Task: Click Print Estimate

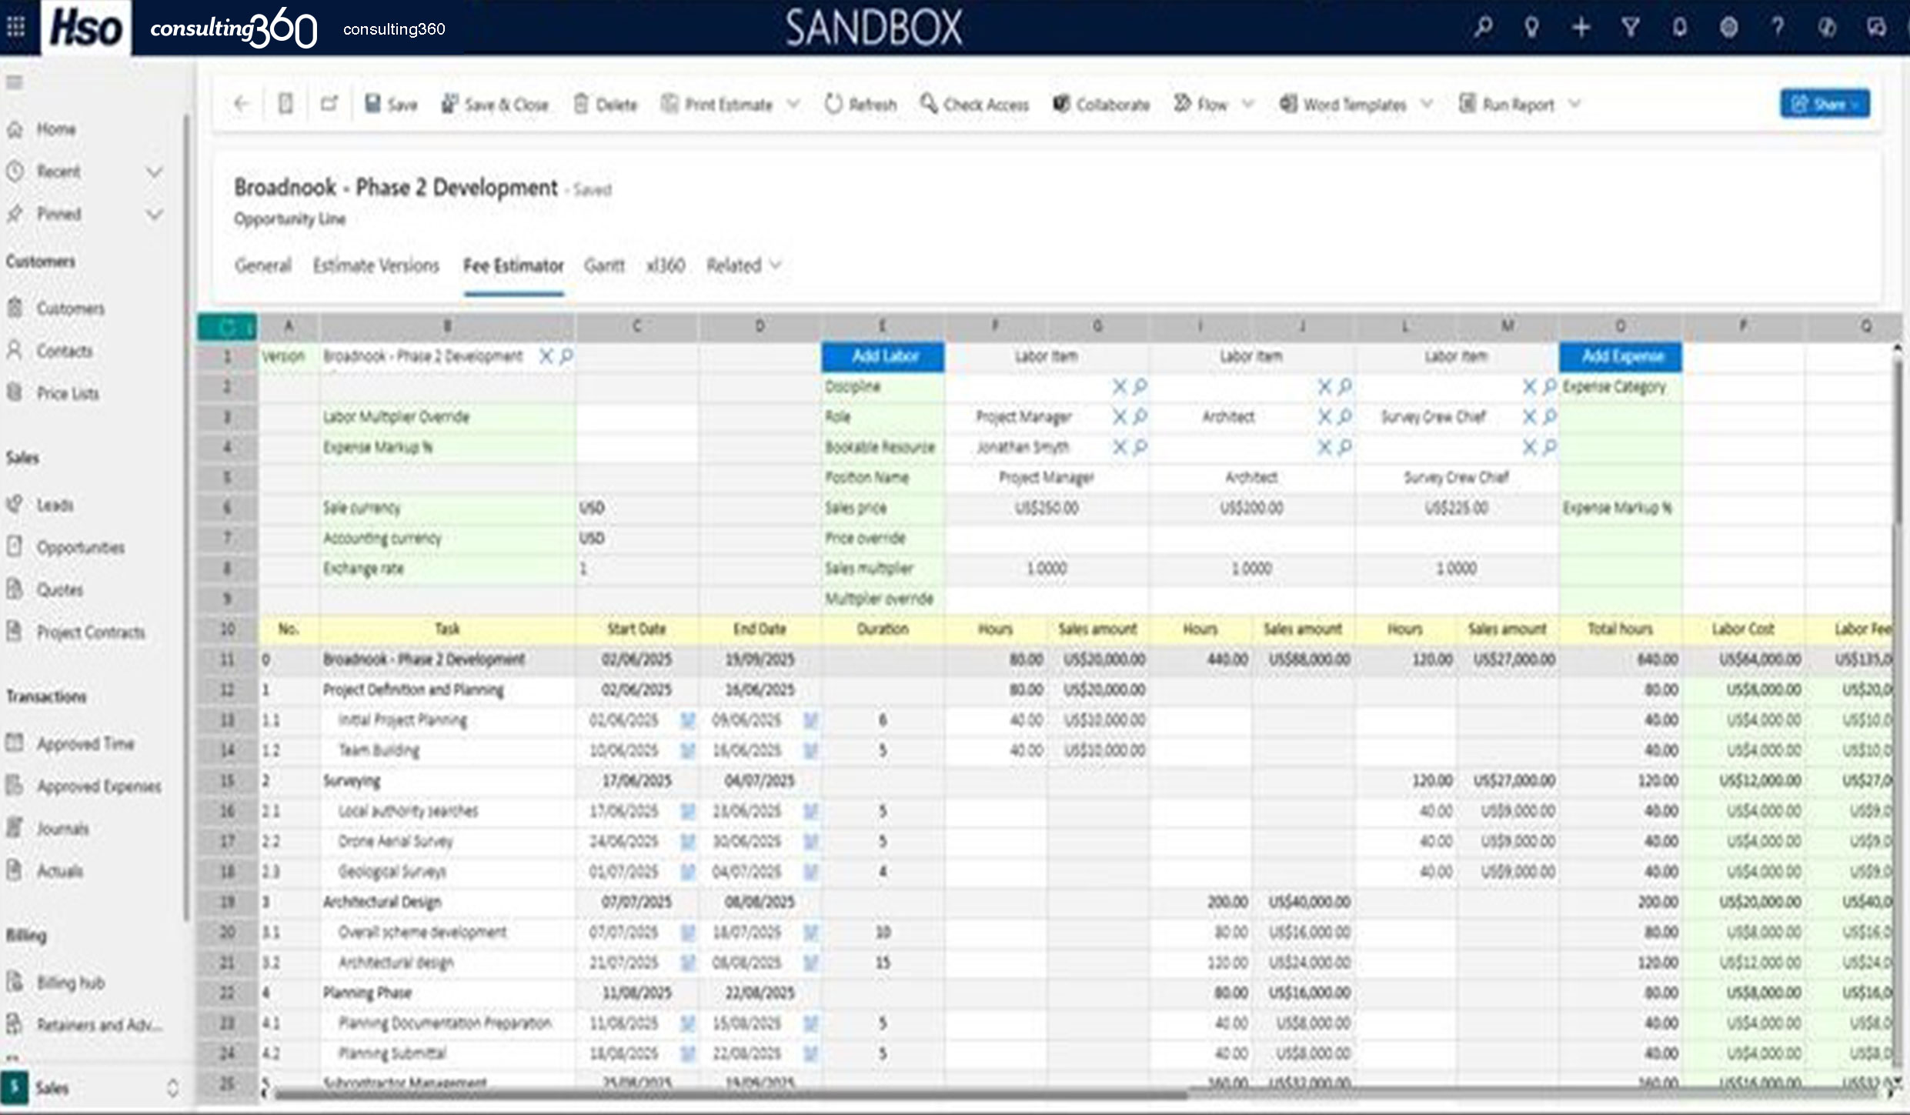Action: pos(717,105)
